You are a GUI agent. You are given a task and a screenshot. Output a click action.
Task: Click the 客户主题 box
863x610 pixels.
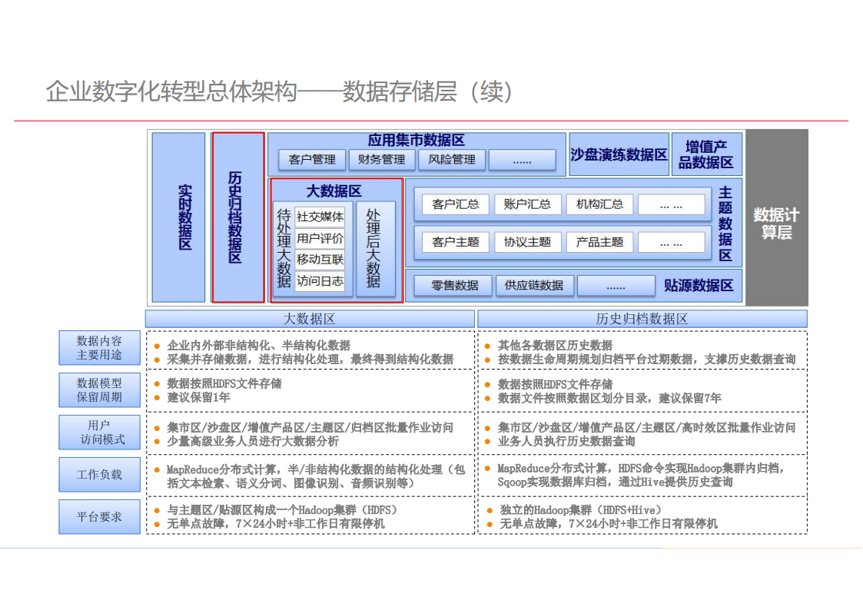pos(456,242)
